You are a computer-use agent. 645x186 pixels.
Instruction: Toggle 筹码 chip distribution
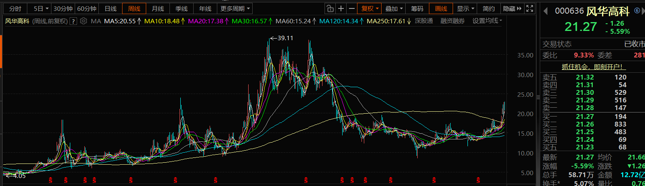(417, 8)
